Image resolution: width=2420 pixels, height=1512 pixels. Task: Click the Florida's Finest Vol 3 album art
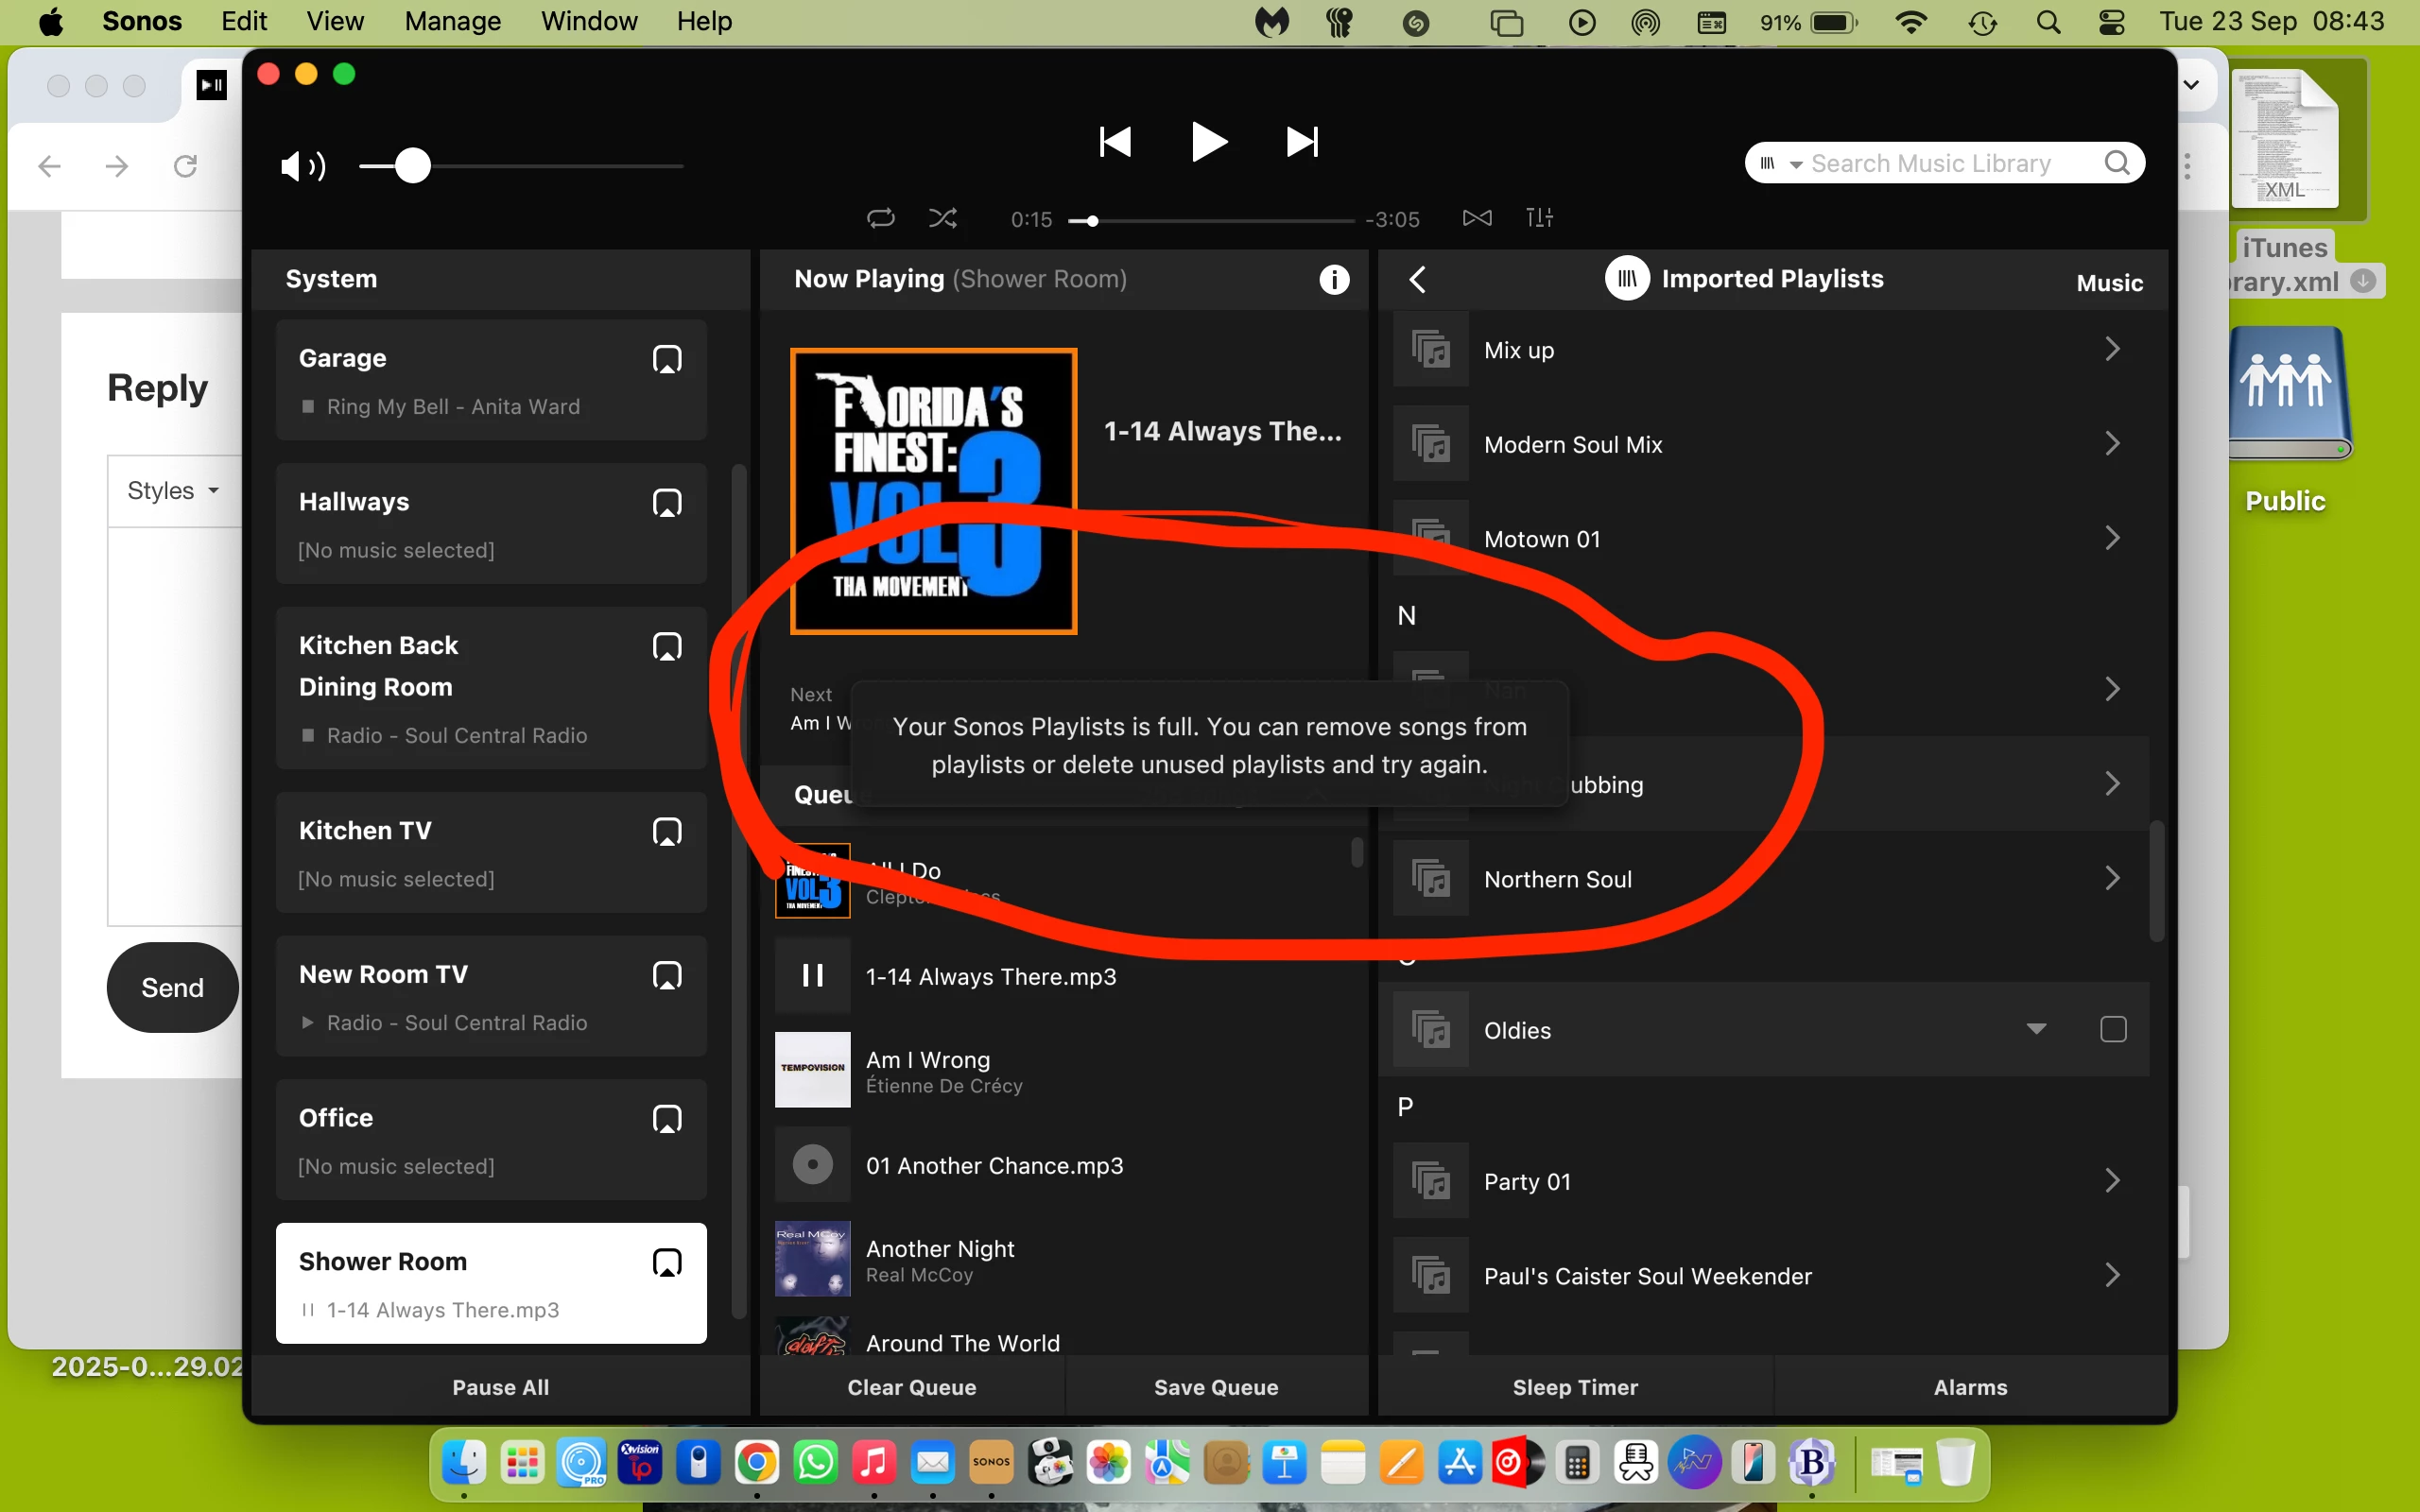point(933,491)
